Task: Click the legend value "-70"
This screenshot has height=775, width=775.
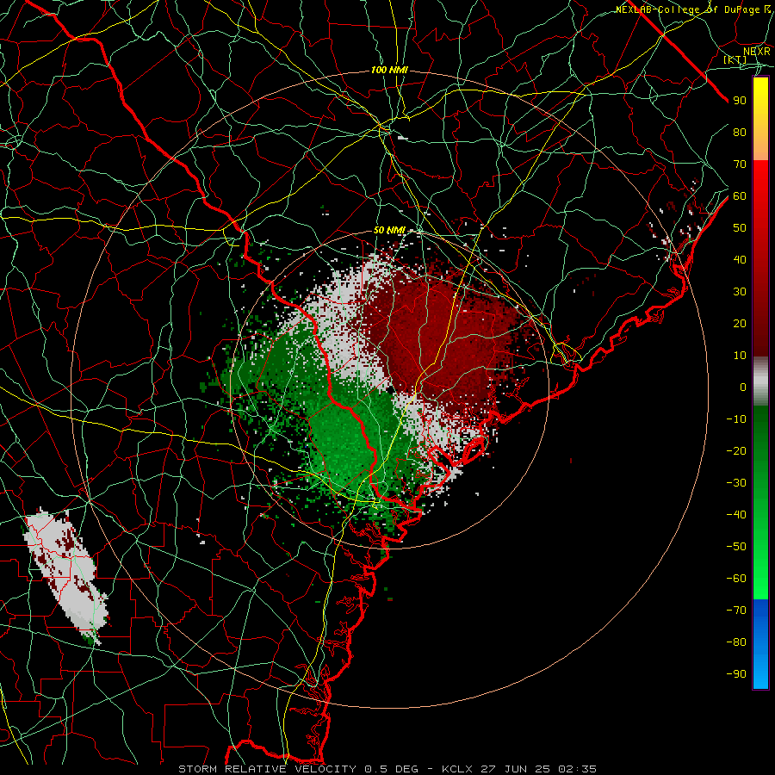Action: click(x=736, y=610)
